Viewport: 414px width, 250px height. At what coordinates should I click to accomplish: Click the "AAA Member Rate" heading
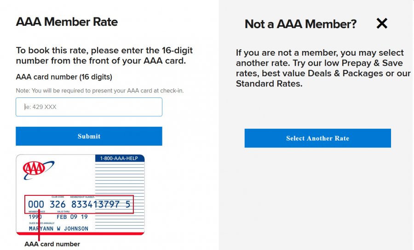pyautogui.click(x=67, y=22)
